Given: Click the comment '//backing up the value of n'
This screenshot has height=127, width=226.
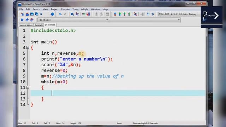Looking at the screenshot, I should click(88, 76).
